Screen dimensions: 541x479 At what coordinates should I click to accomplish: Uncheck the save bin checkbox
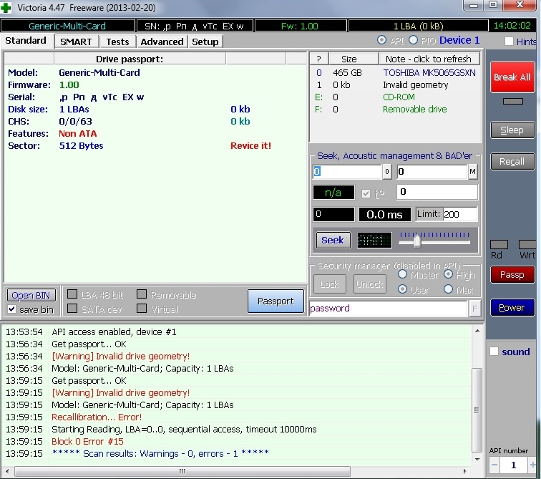pyautogui.click(x=12, y=309)
